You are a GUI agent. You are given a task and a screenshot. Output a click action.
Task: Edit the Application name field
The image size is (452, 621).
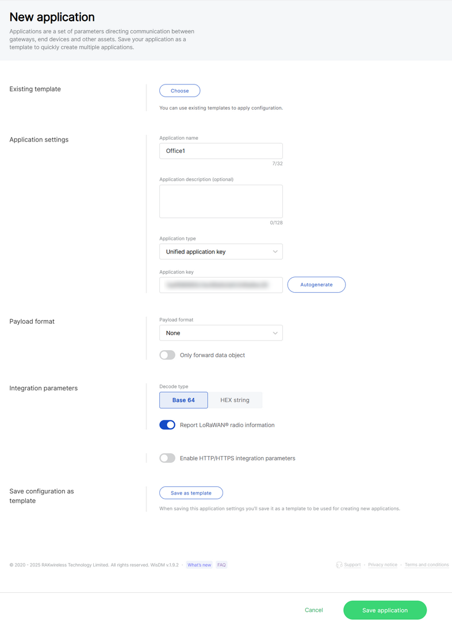[220, 150]
